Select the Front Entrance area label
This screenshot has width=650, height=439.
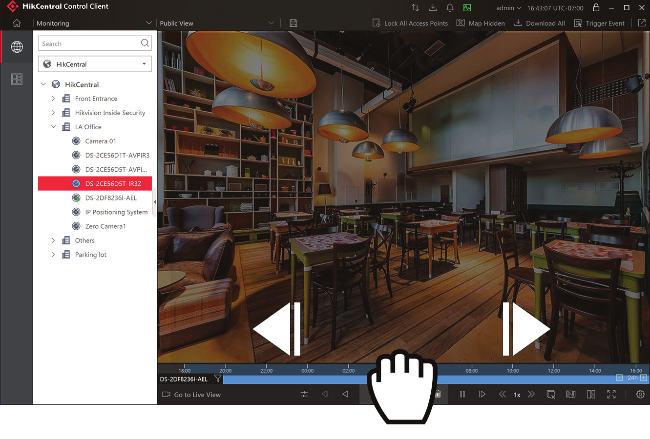[96, 99]
